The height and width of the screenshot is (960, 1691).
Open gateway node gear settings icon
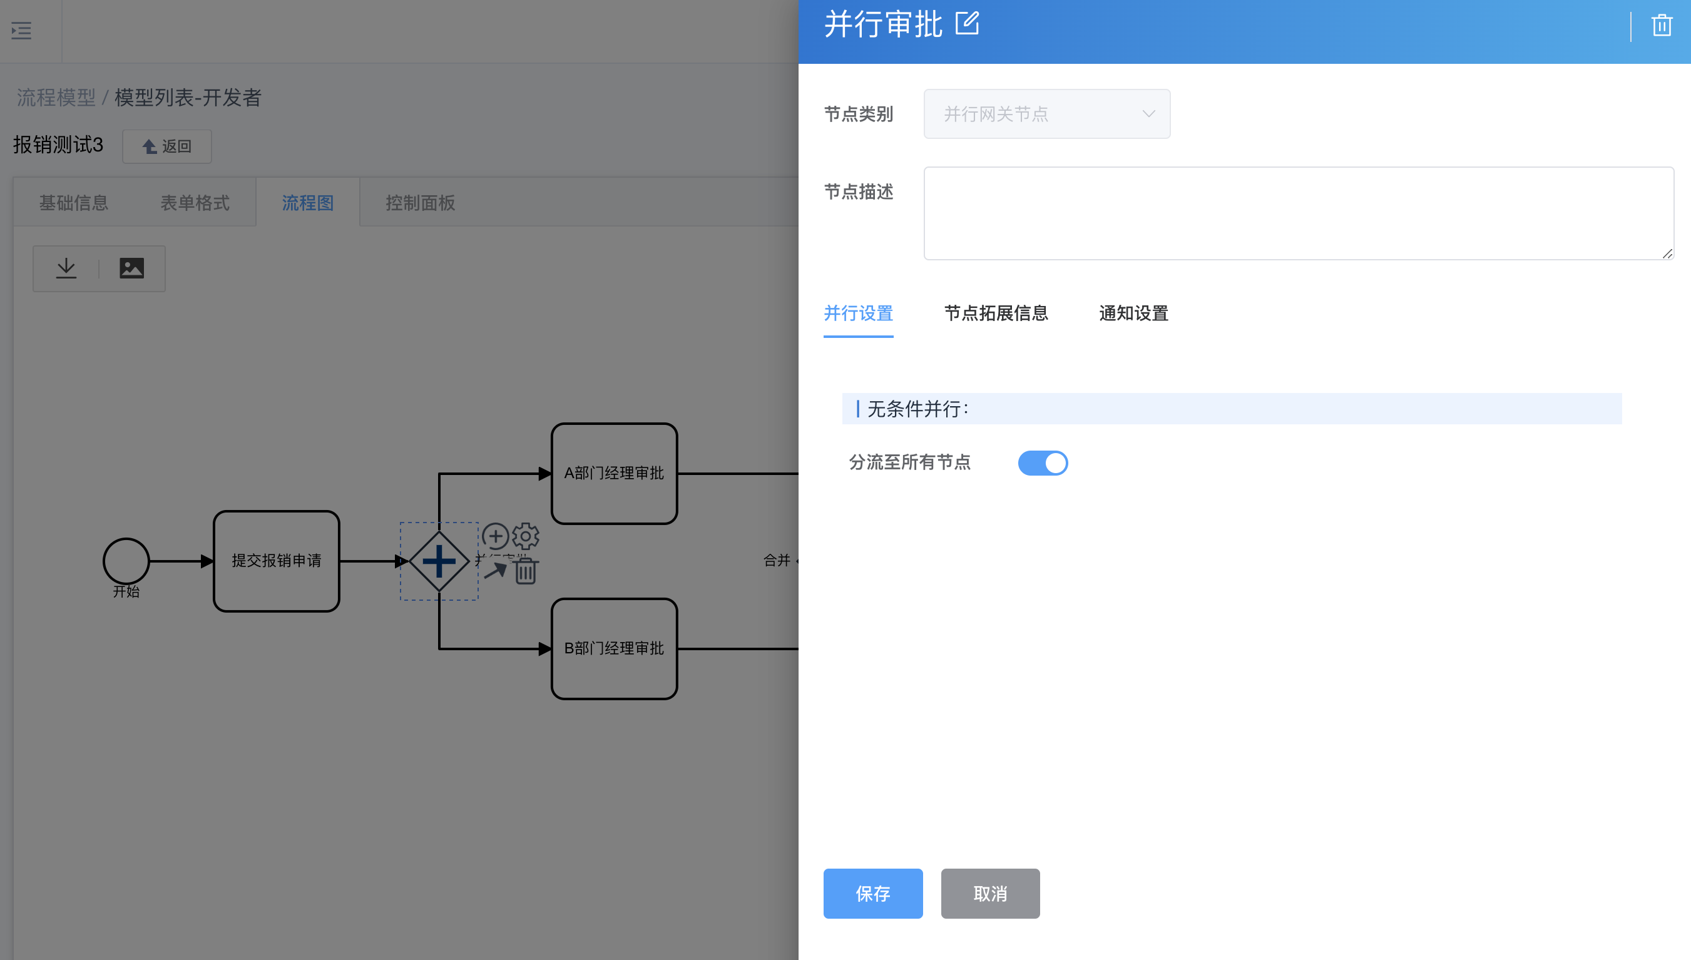pyautogui.click(x=526, y=536)
